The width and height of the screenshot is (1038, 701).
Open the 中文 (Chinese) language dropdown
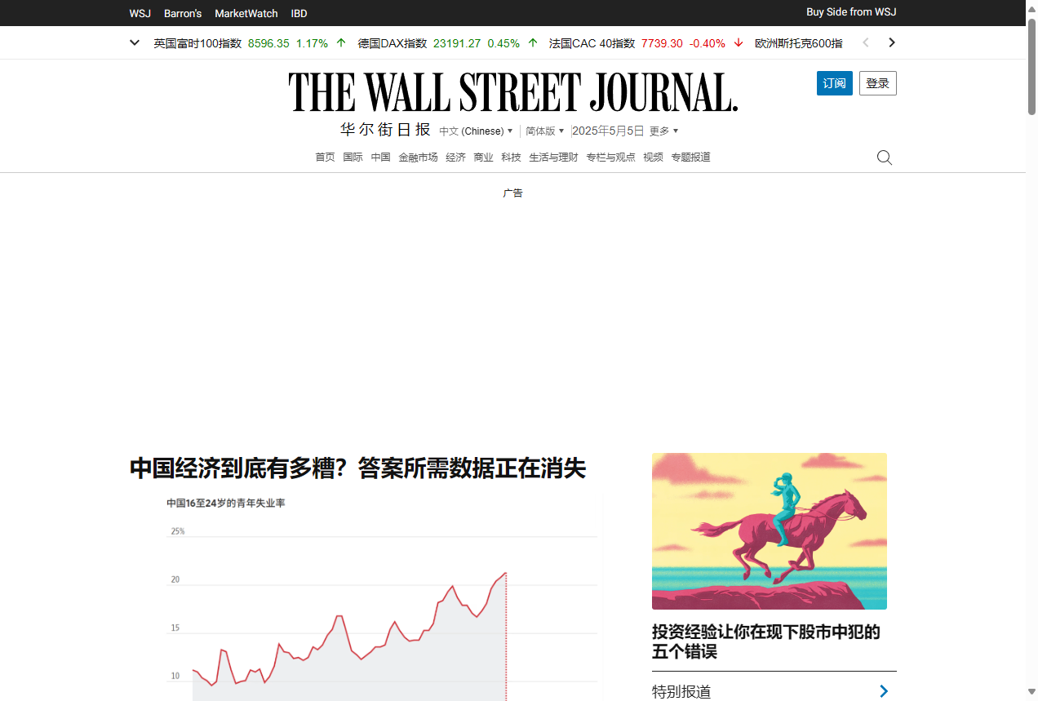[477, 131]
